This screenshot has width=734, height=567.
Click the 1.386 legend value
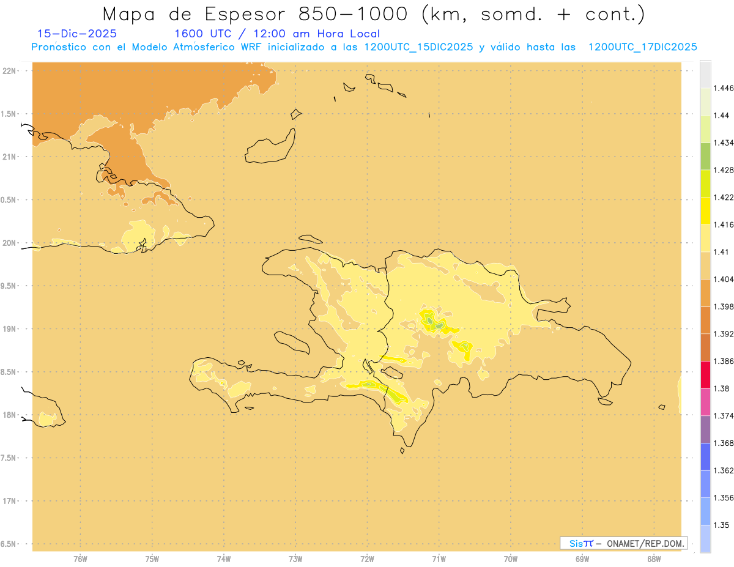(724, 361)
